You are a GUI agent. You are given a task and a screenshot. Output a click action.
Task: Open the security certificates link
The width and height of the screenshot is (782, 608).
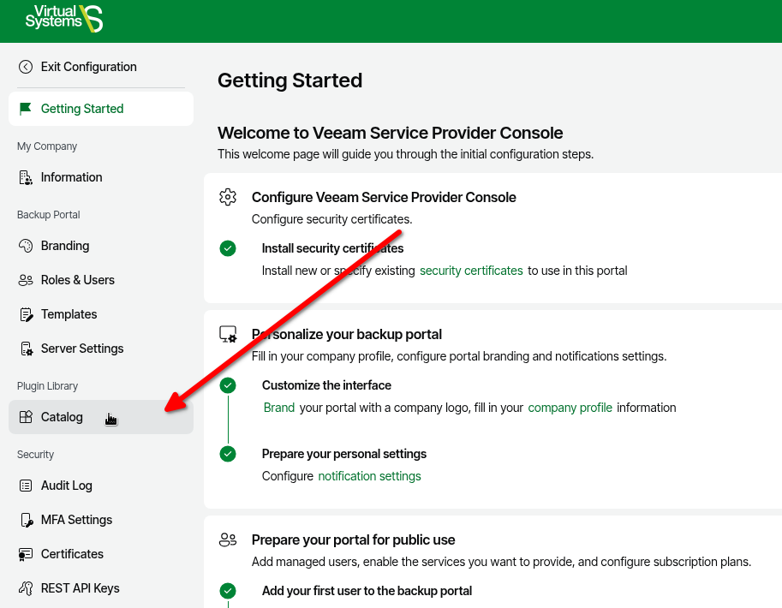pos(471,271)
